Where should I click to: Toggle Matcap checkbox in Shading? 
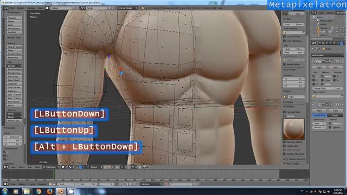click(285, 116)
